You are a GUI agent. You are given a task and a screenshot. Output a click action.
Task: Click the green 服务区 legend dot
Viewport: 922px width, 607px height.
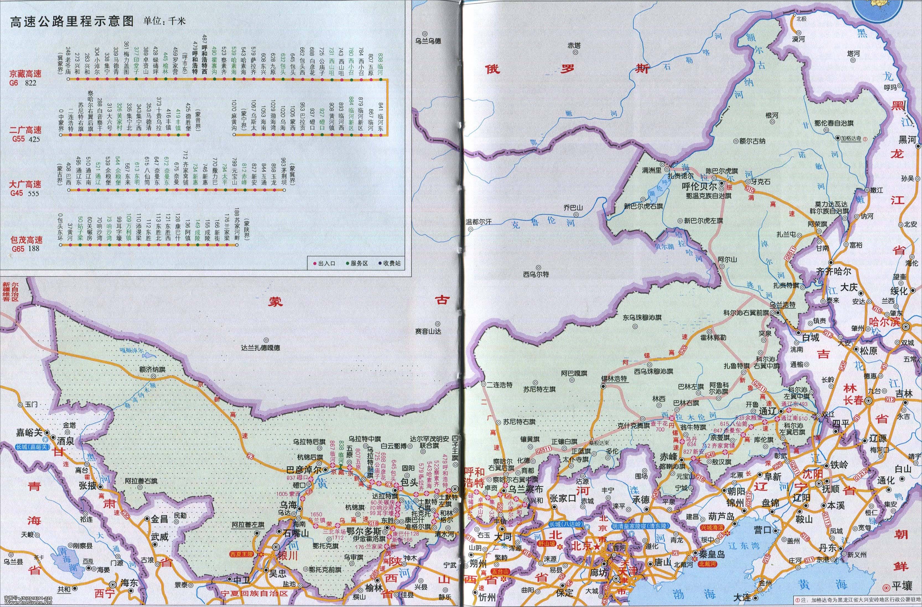click(347, 263)
